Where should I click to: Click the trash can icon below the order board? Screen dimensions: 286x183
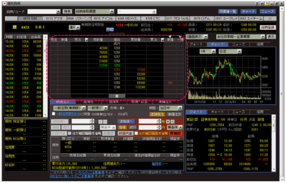pos(117,96)
